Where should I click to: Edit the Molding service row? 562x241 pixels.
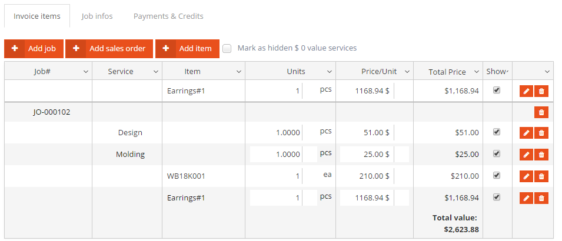pos(526,155)
